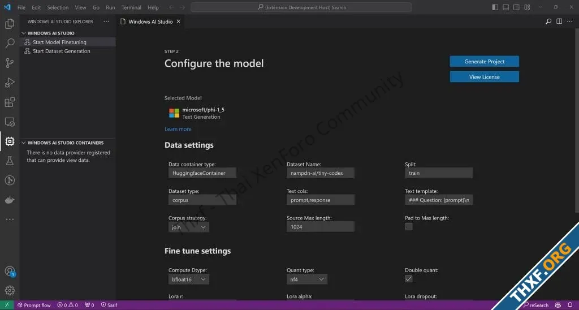This screenshot has height=310, width=579.
Task: Go back with navigation arrow
Action: [172, 7]
